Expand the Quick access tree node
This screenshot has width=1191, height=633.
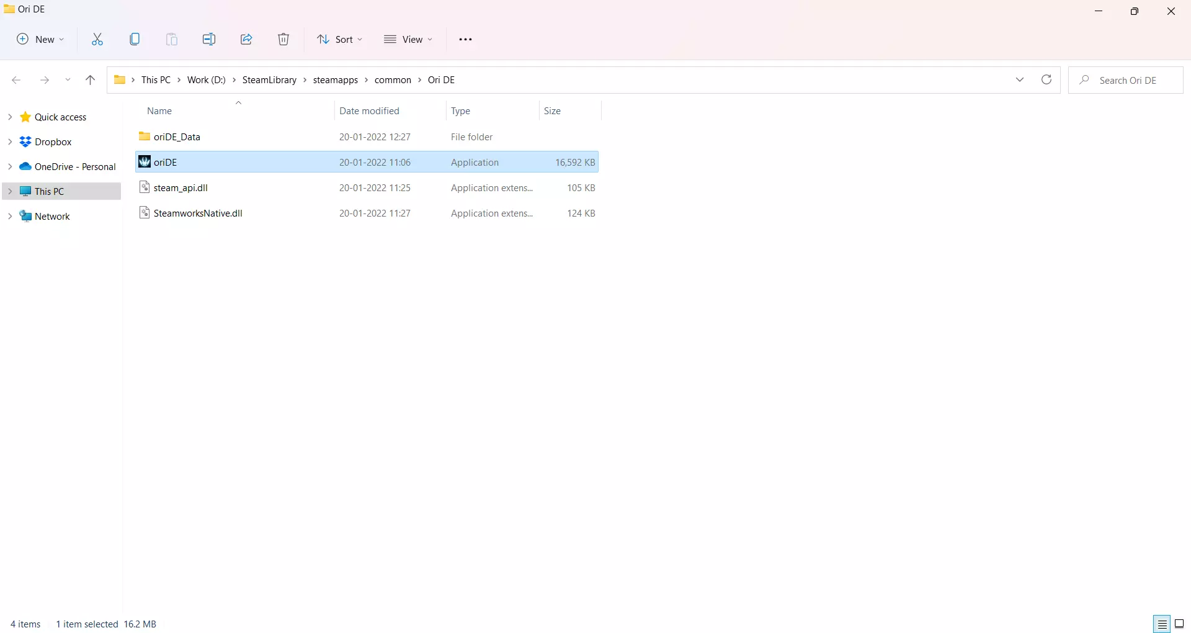click(10, 117)
